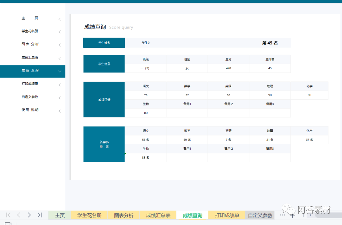
Task: Expand the 成绩汇总表 sidebar chevron
Action: click(x=60, y=59)
